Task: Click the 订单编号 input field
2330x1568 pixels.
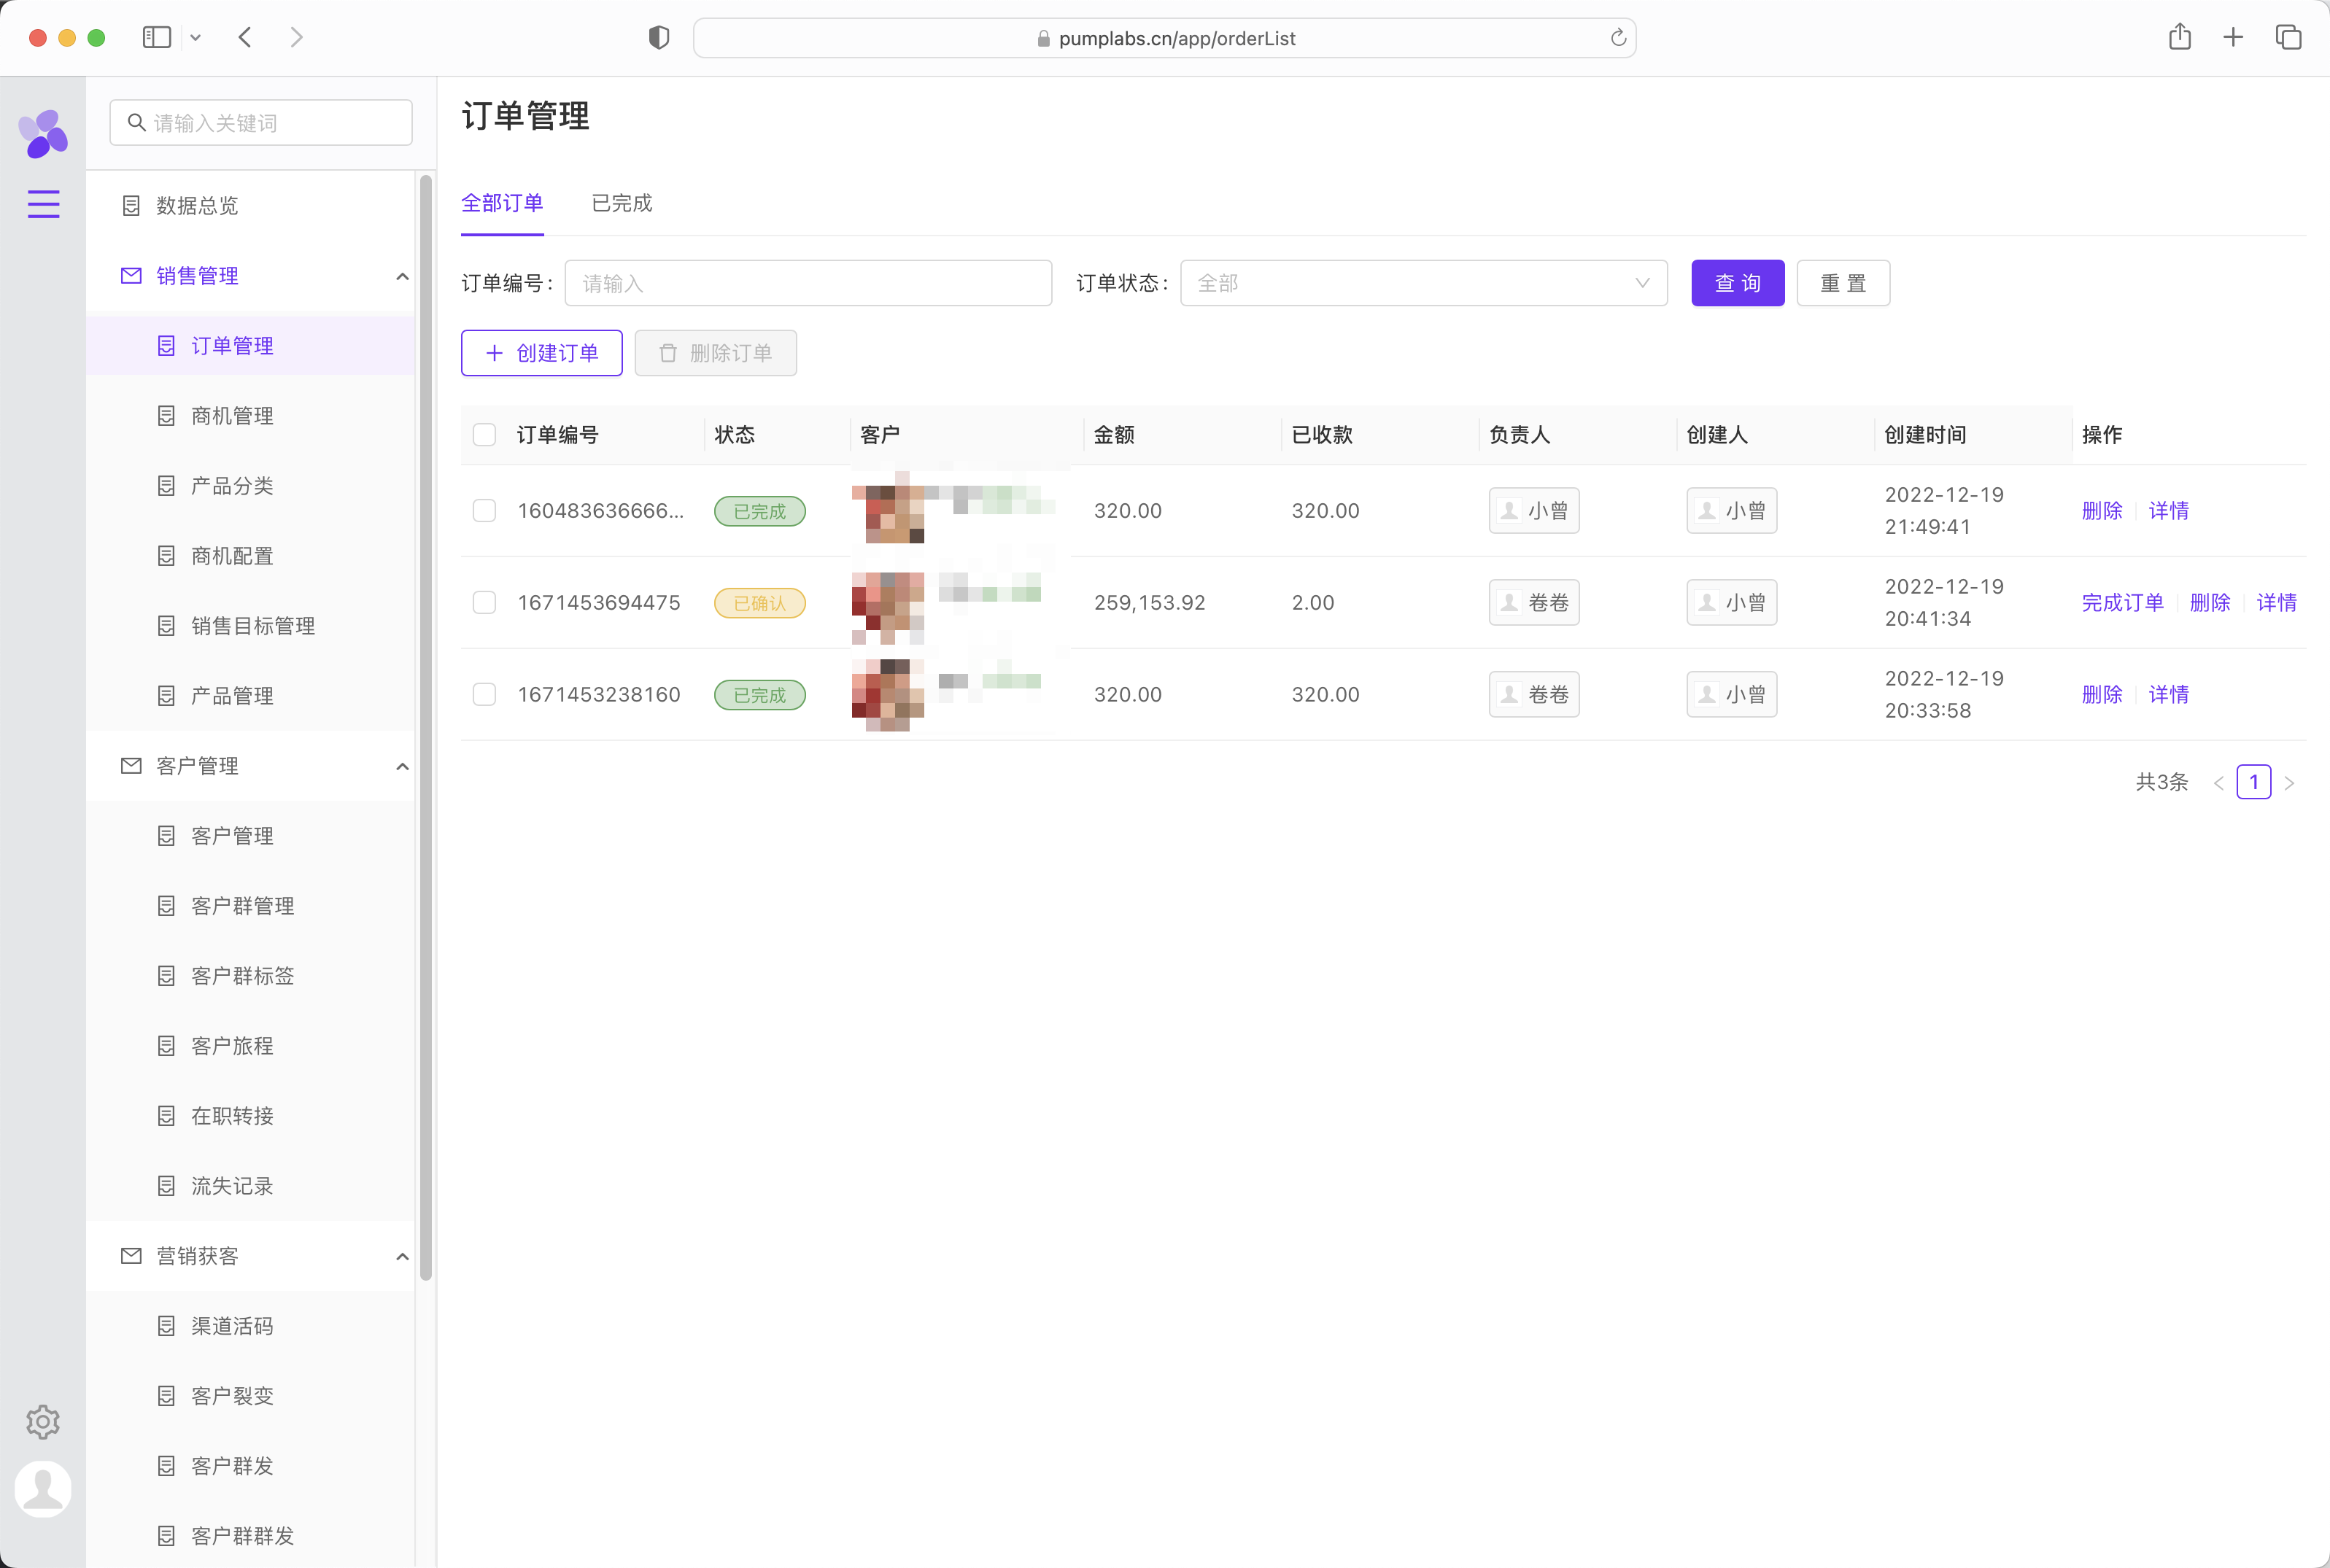Action: 808,283
